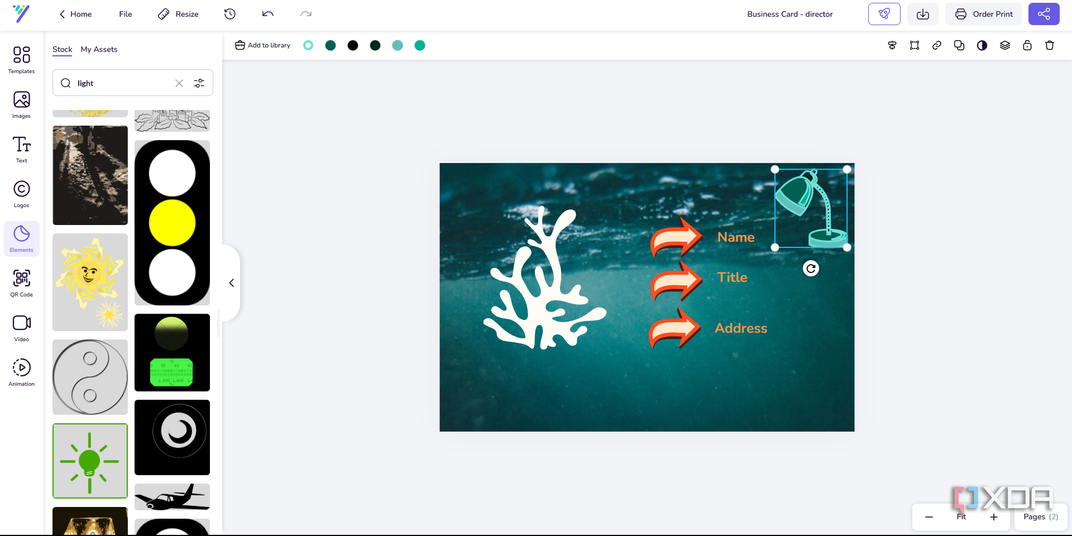1072x536 pixels.
Task: Click the redo arrow
Action: (306, 14)
